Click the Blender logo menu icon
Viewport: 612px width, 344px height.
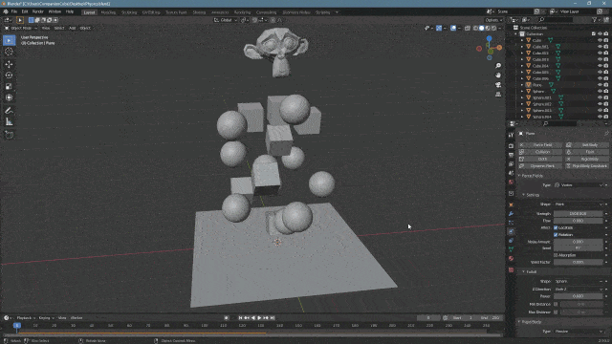tap(6, 11)
